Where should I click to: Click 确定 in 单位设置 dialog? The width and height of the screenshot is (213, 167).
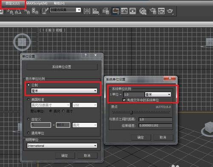(x=65, y=156)
